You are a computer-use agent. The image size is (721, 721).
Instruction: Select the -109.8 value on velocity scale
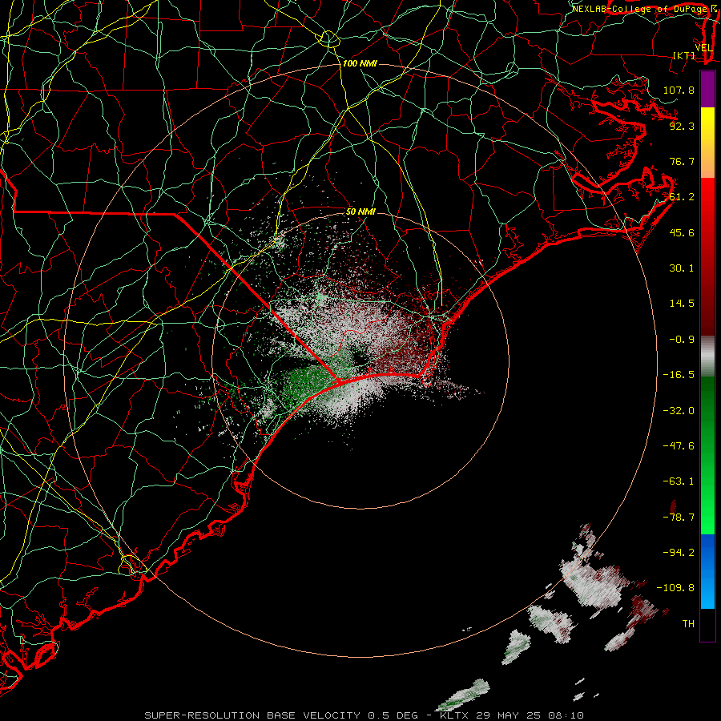point(675,588)
